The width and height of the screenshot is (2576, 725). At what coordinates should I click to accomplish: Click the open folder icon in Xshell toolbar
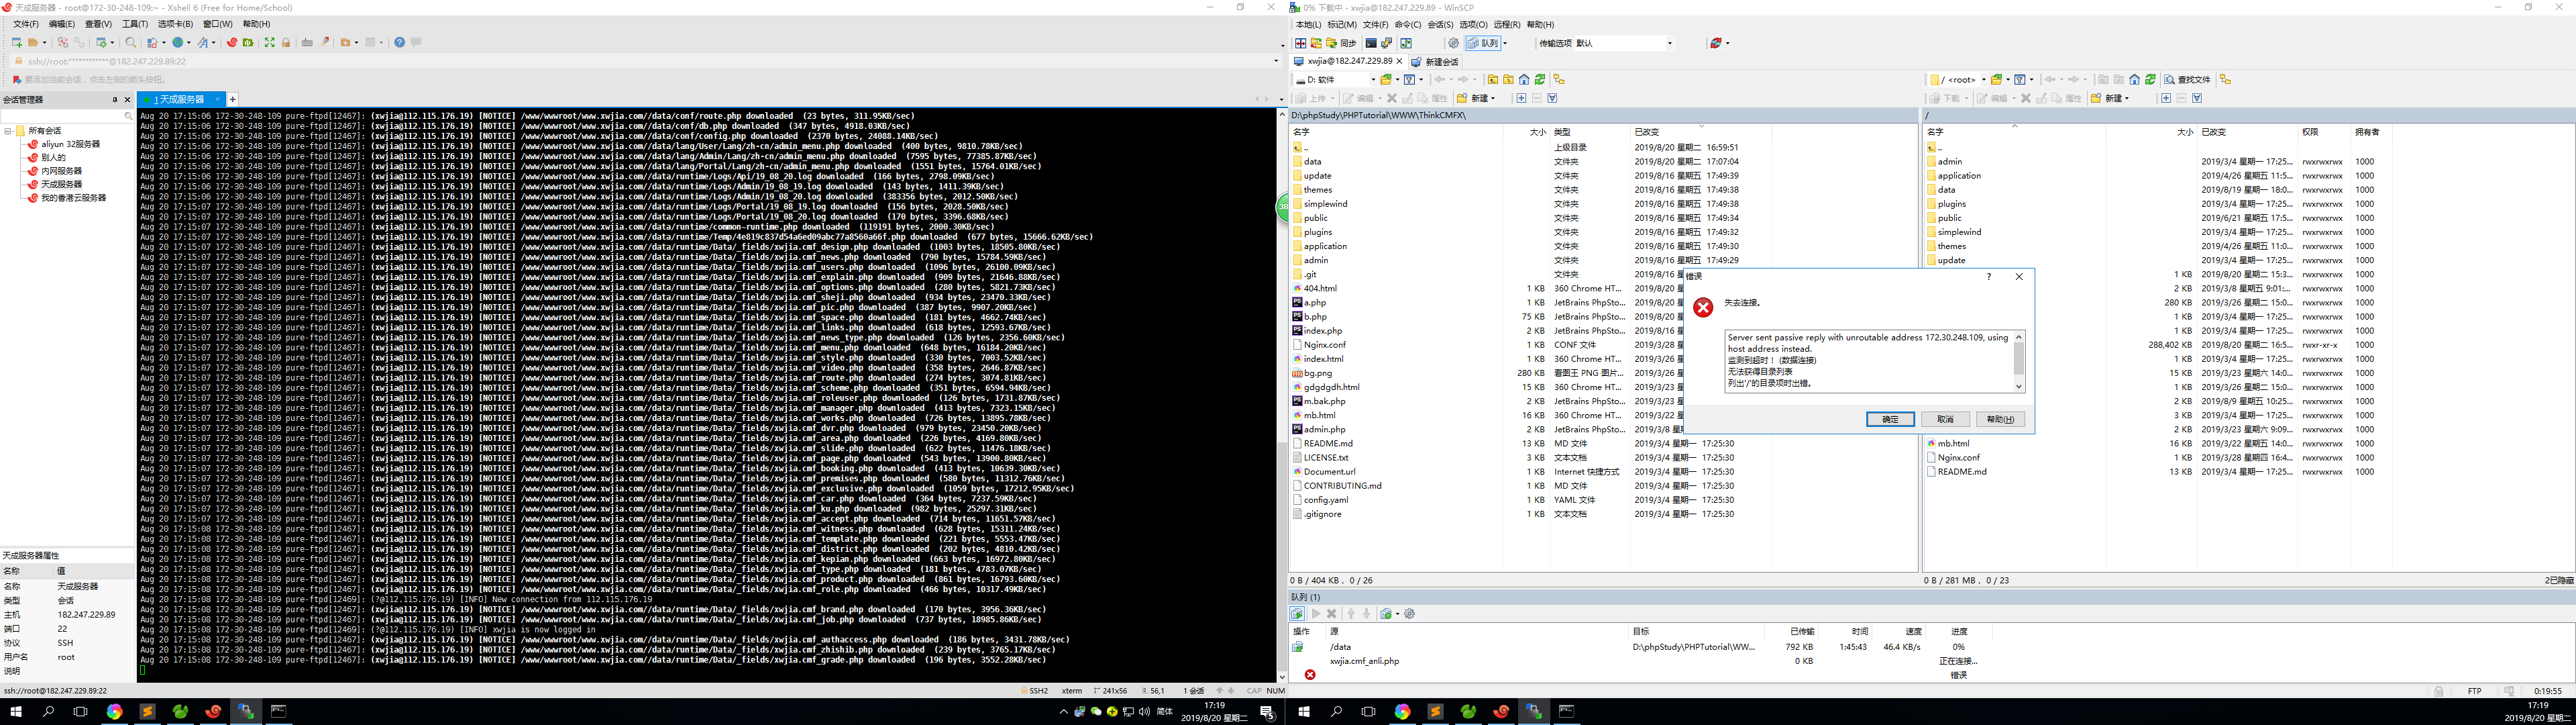pyautogui.click(x=33, y=43)
